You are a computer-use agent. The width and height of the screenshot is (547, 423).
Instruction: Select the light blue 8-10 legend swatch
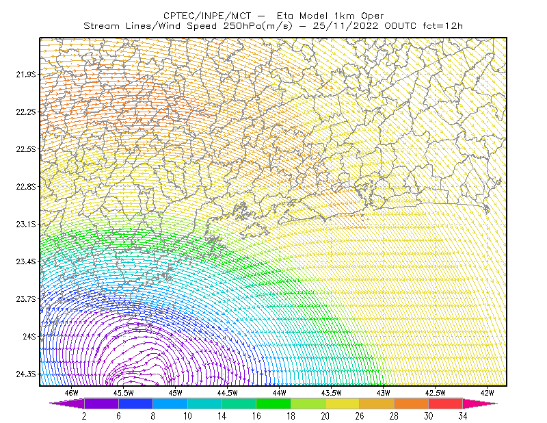(x=170, y=403)
